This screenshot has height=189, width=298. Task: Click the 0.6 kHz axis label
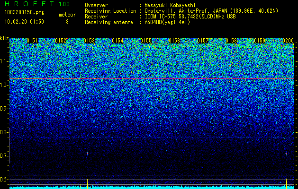click(x=4, y=180)
